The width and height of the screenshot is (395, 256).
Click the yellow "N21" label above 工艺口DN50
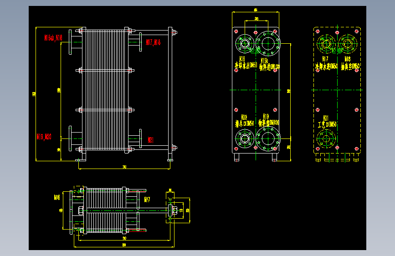(326, 118)
